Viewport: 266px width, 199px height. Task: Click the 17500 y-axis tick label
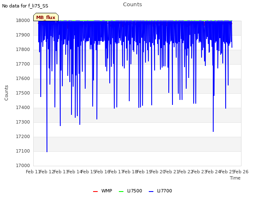[x=23, y=93]
